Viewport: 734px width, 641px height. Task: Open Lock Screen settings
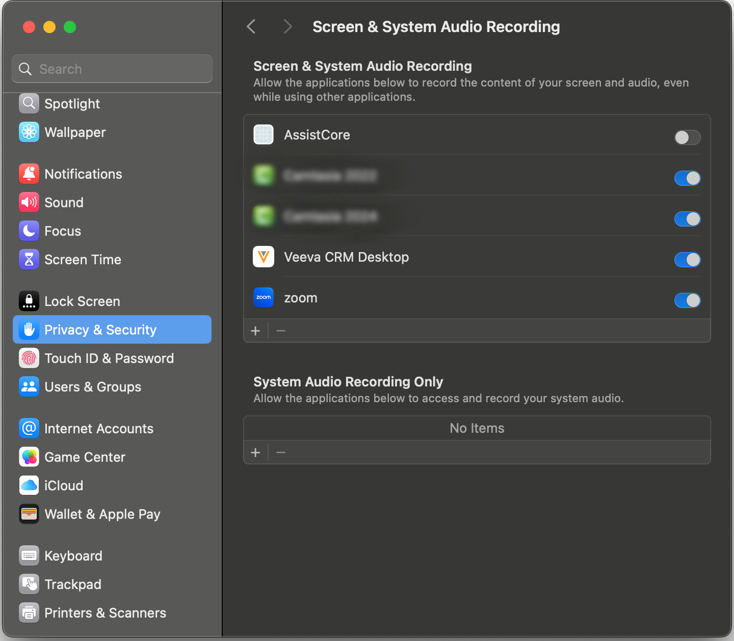82,301
